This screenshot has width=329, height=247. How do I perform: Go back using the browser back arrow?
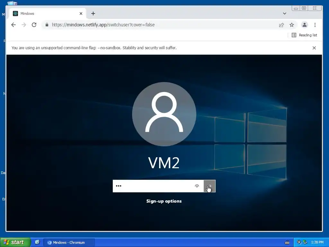tap(13, 25)
